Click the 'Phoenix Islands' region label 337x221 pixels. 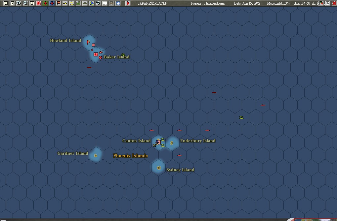(130, 156)
